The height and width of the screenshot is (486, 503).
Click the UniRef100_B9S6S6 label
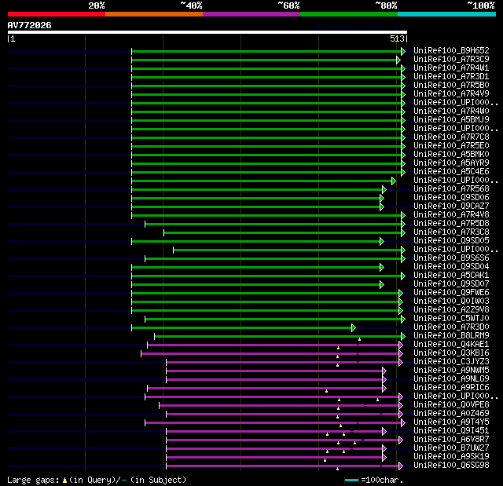[451, 258]
